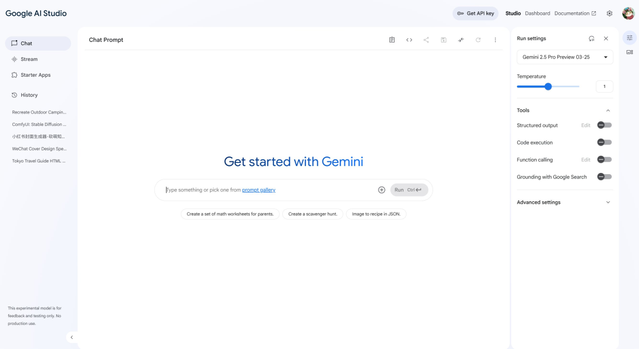Switch to the Dashboard tab
The image size is (639, 349).
pos(537,14)
